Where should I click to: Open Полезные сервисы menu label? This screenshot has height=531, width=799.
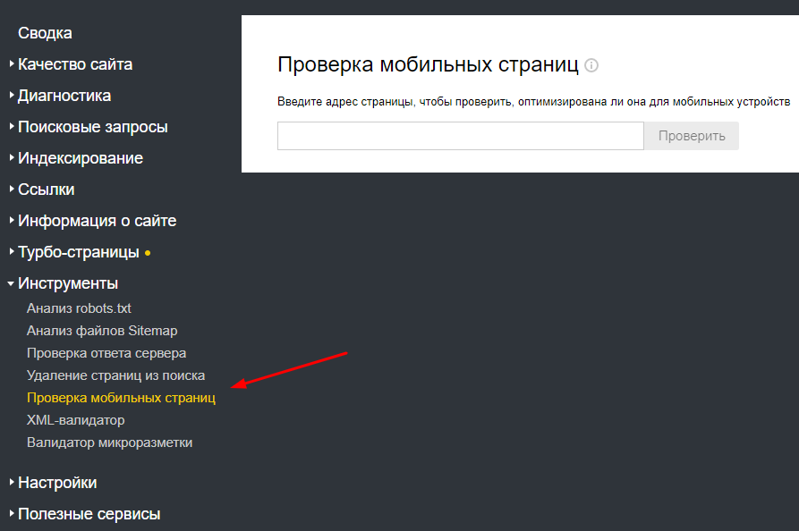(x=89, y=514)
